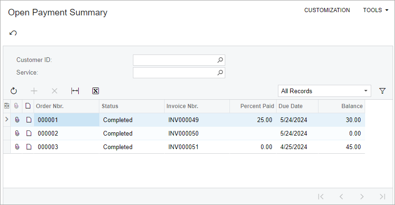The height and width of the screenshot is (205, 395).
Task: Click the Service lookup magnifier
Action: coord(220,73)
